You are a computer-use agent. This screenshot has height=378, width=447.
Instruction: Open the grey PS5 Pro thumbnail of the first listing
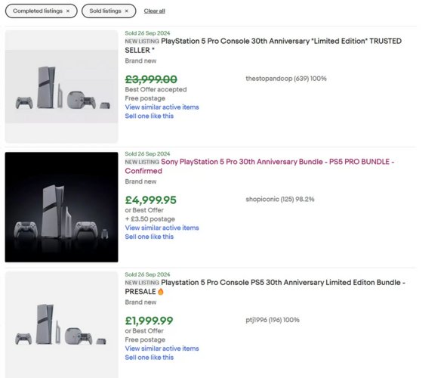coord(62,86)
